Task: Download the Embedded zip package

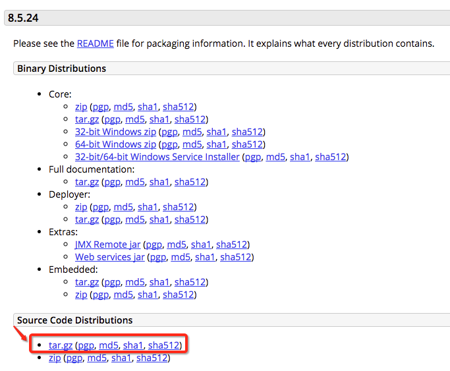Action: 80,295
